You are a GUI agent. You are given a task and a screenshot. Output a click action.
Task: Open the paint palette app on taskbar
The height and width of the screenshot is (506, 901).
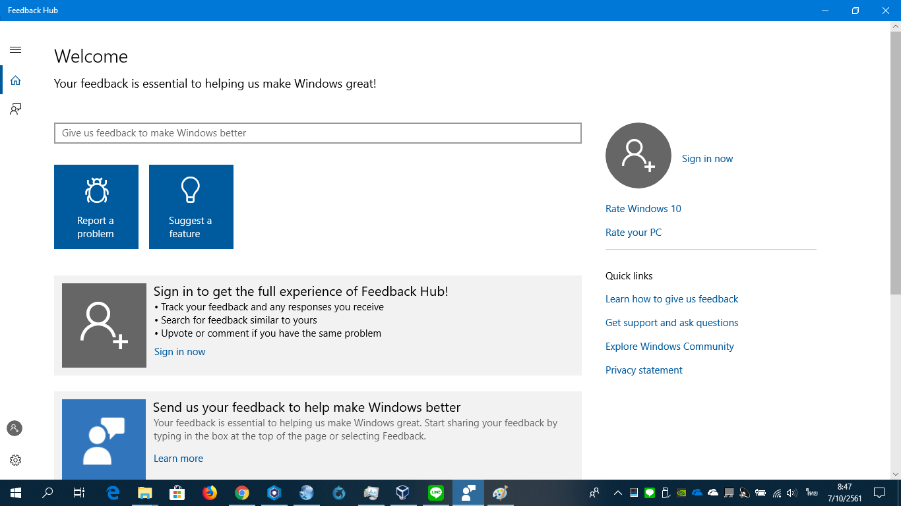(x=501, y=493)
